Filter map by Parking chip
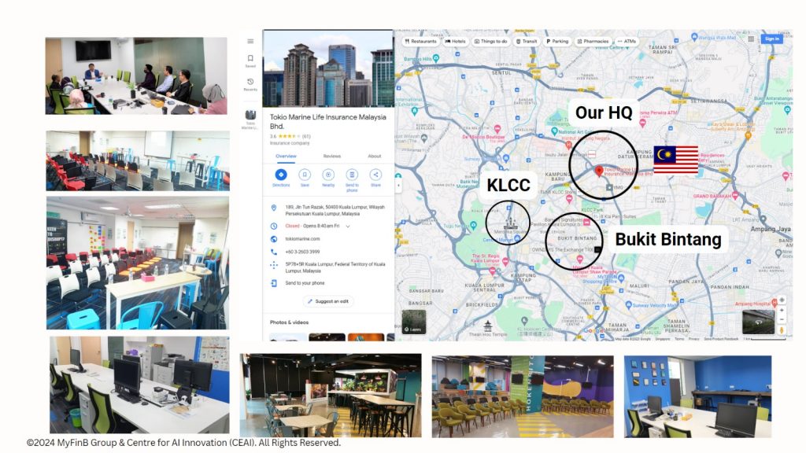The height and width of the screenshot is (453, 806). point(557,41)
